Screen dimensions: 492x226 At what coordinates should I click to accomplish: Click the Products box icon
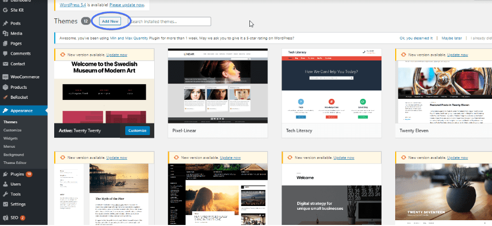(5, 87)
